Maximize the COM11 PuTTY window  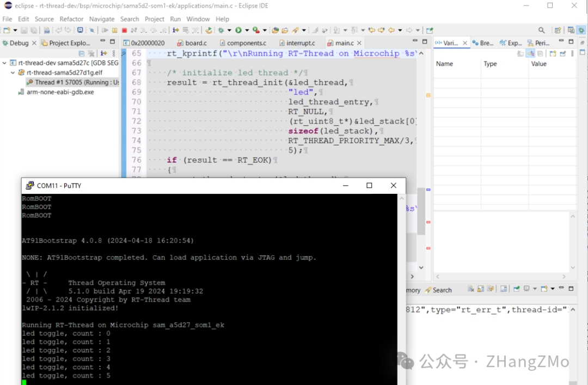(369, 185)
